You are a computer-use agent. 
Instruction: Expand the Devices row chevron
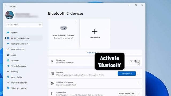139,74
